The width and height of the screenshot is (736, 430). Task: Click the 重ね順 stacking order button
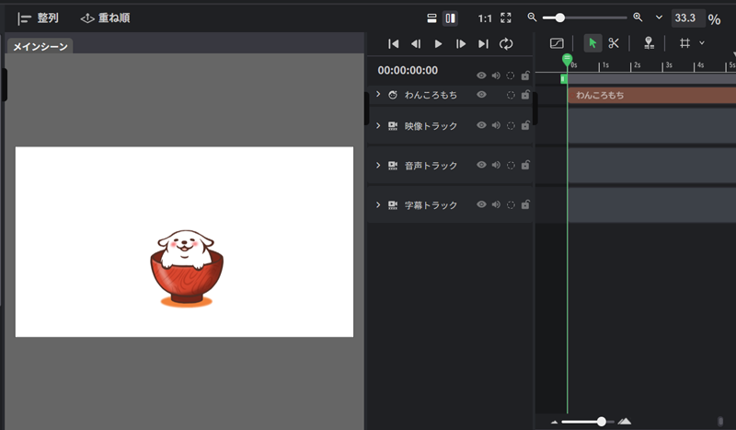tap(104, 17)
